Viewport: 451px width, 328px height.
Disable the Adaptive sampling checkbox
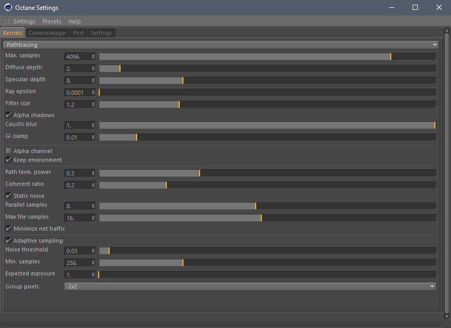click(x=8, y=241)
